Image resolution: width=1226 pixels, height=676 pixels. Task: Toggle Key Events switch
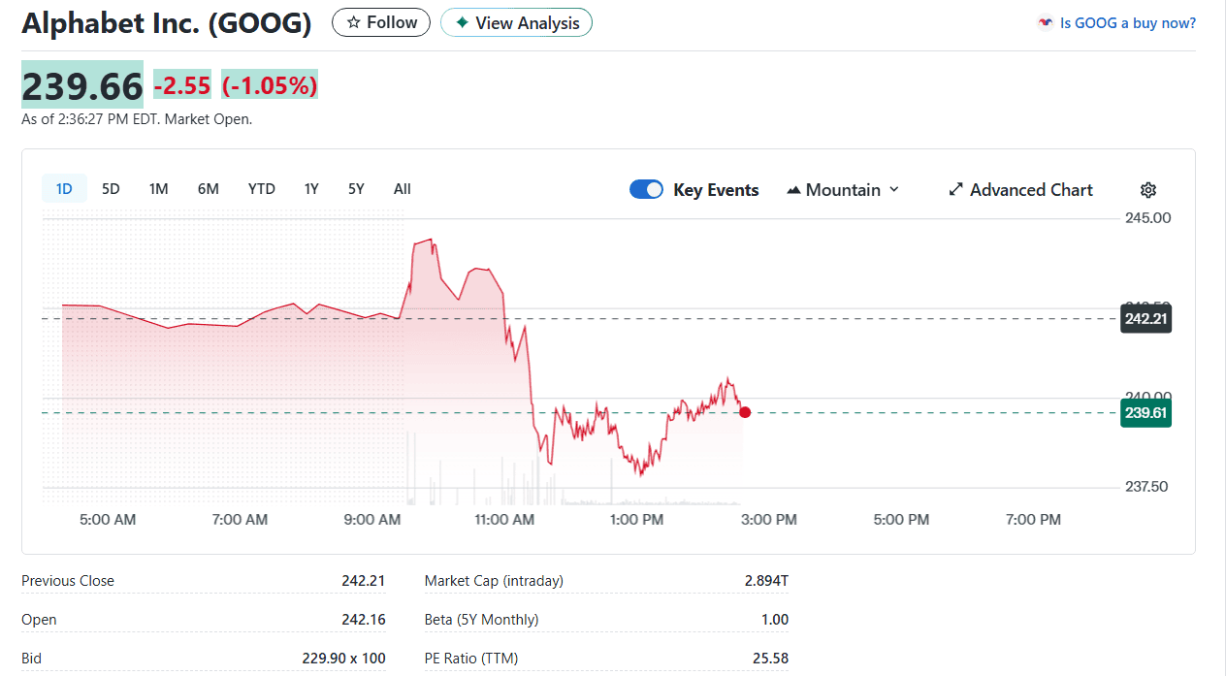646,190
